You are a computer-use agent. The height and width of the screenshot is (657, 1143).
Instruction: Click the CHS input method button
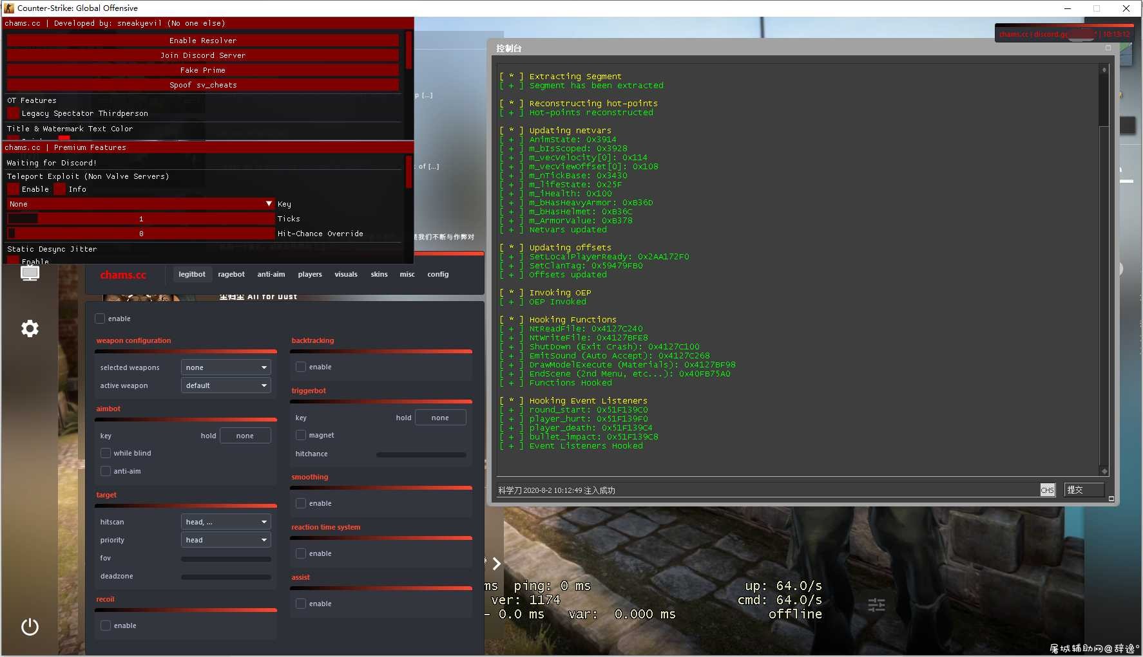(x=1048, y=490)
